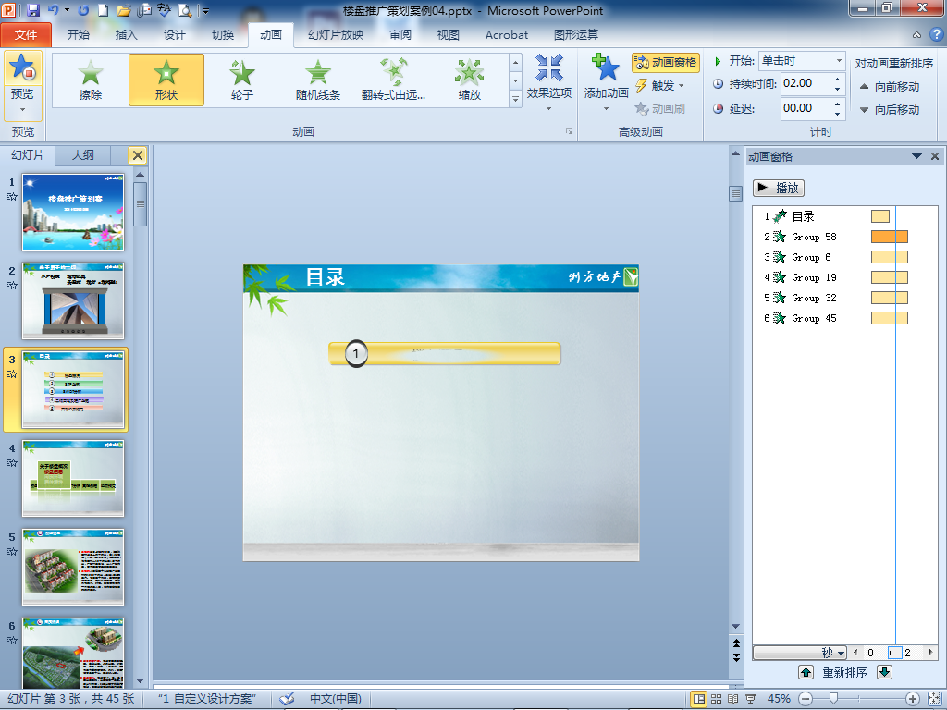This screenshot has width=947, height=710.
Task: Open the Start (开始) timing dropdown
Action: point(839,61)
